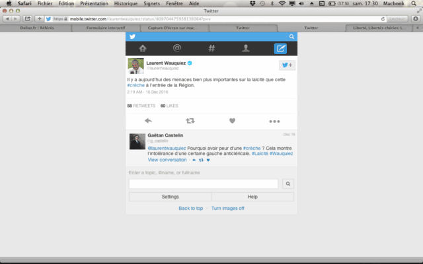Switch to the Capture D'écran sur mac tab
423x264 pixels.
click(174, 28)
